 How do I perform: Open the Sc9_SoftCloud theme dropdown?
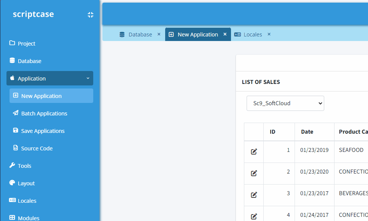click(x=285, y=103)
